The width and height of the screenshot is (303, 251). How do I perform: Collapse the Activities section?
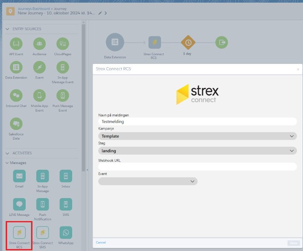[x=7, y=153]
